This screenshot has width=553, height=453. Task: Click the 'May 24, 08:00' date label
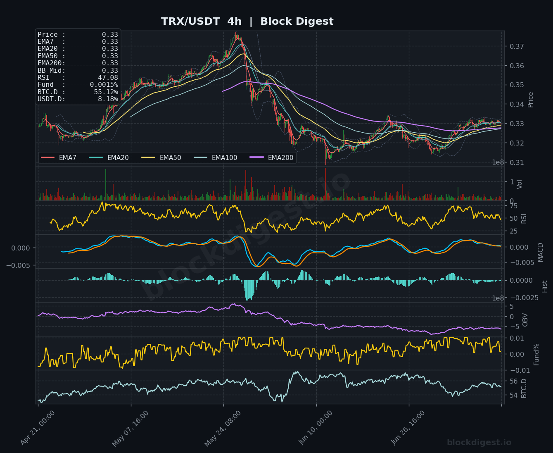pyautogui.click(x=223, y=428)
